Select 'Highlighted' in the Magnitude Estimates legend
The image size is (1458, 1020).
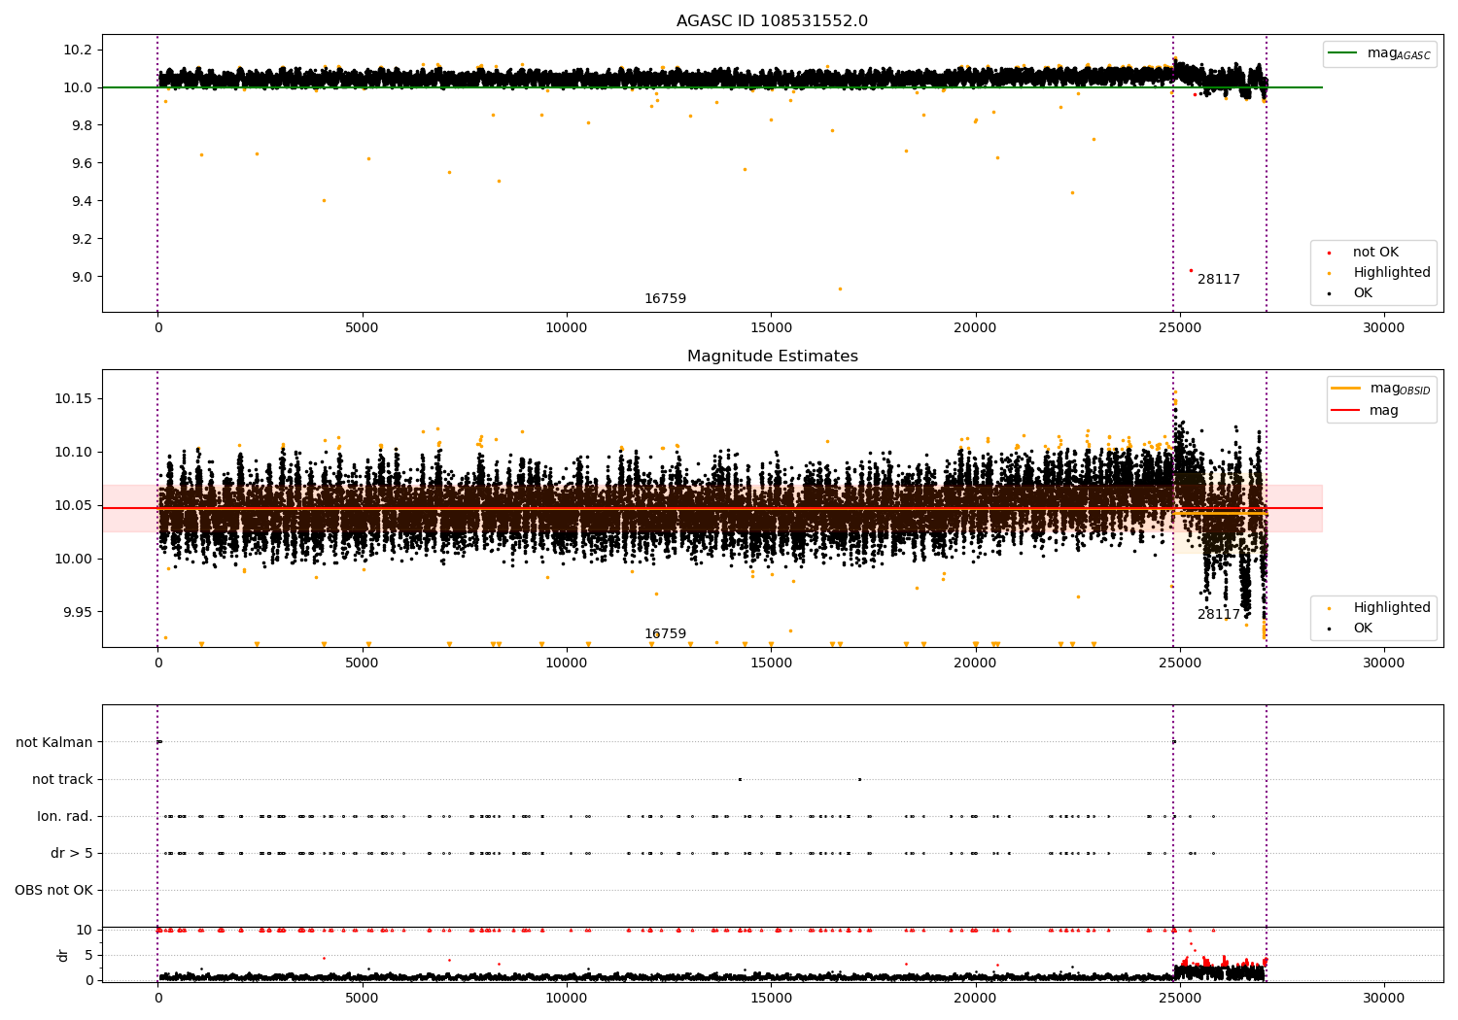click(x=1391, y=608)
